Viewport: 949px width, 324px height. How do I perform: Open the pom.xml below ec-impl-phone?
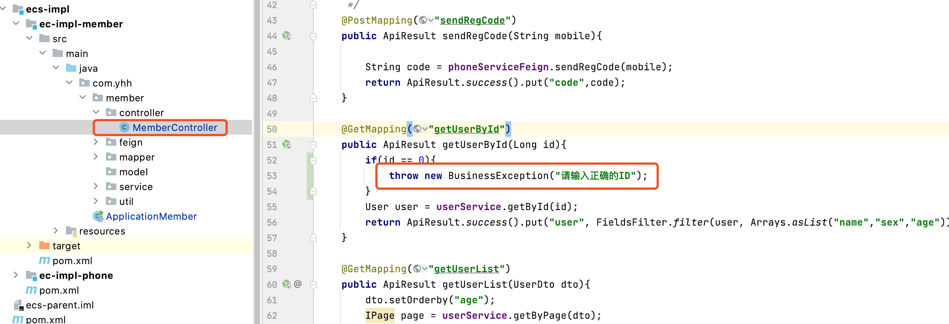(59, 290)
